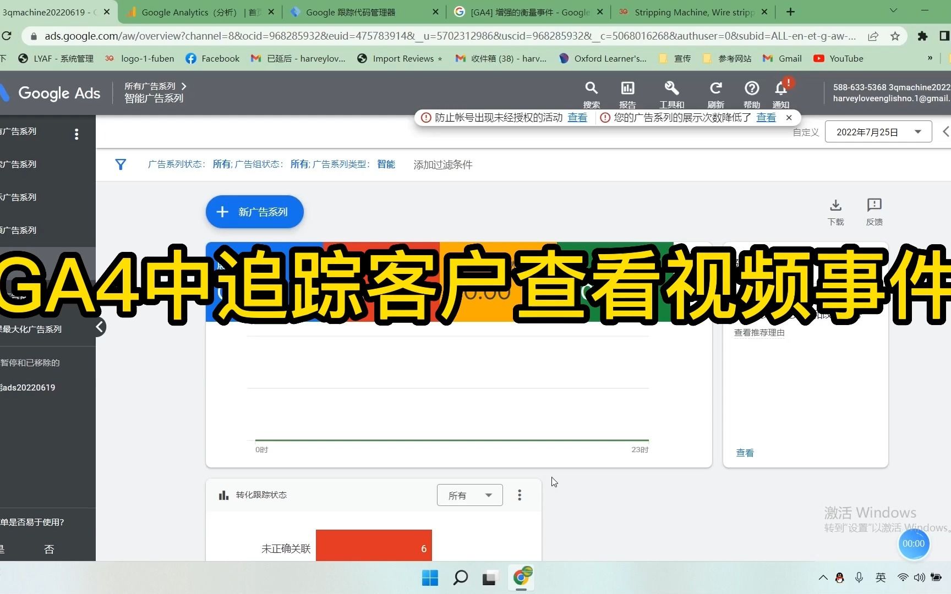Show more bookmarks overflow chevron
Image resolution: width=951 pixels, height=594 pixels.
click(930, 58)
